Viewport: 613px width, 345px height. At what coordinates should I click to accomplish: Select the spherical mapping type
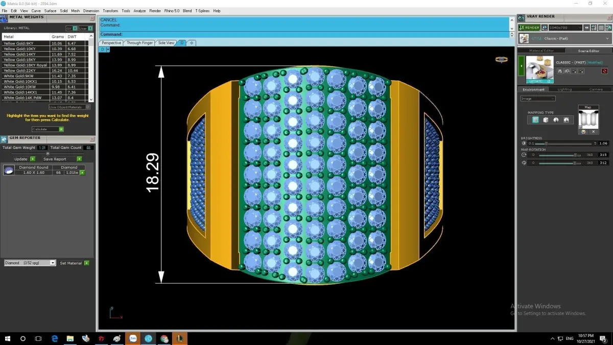(556, 120)
